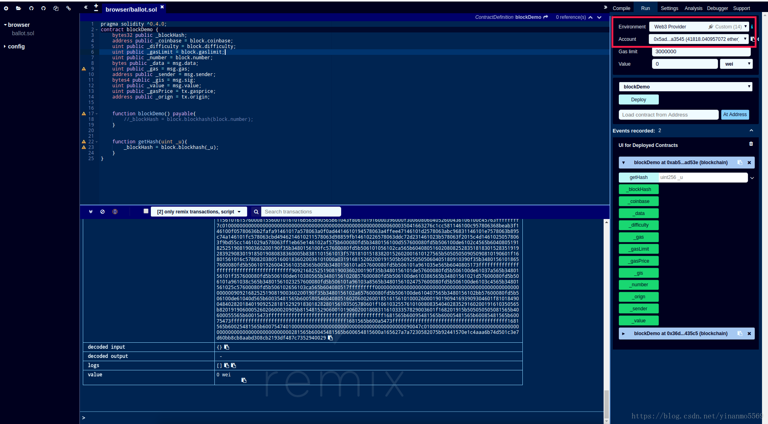The image size is (768, 424).
Task: Switch to the Support tab
Action: (x=741, y=8)
